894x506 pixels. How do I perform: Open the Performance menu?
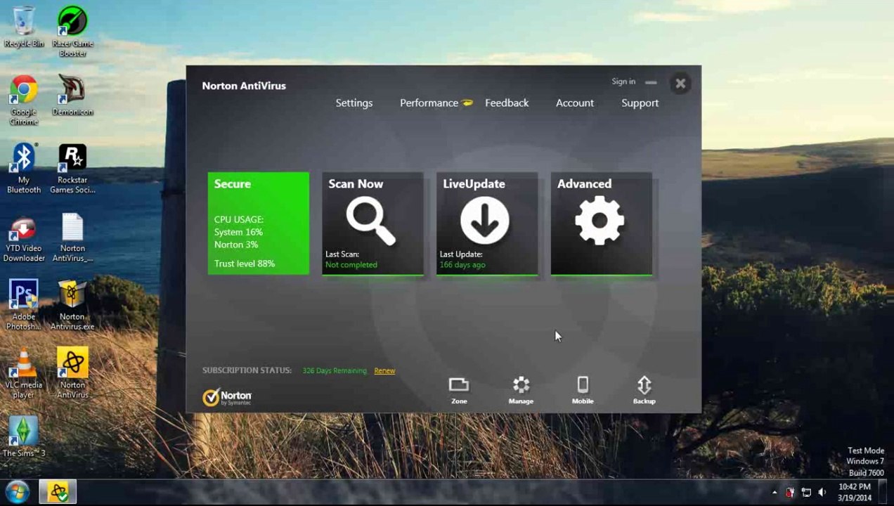click(429, 103)
